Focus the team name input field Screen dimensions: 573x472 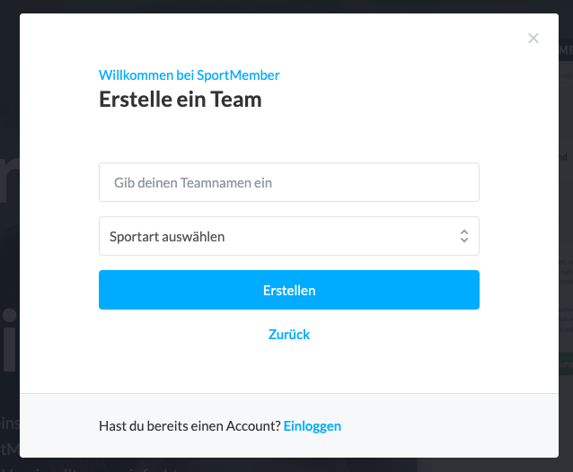(x=288, y=182)
